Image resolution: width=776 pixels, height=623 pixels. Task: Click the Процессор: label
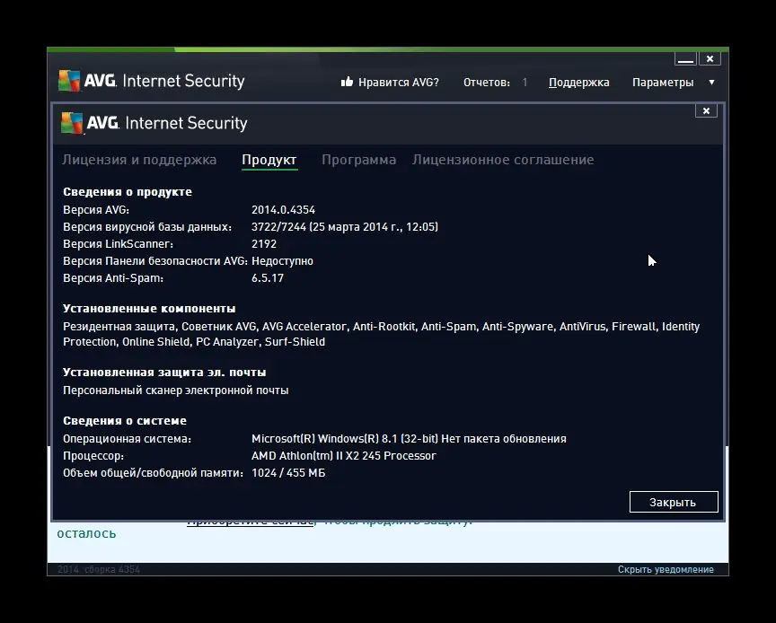pos(93,455)
